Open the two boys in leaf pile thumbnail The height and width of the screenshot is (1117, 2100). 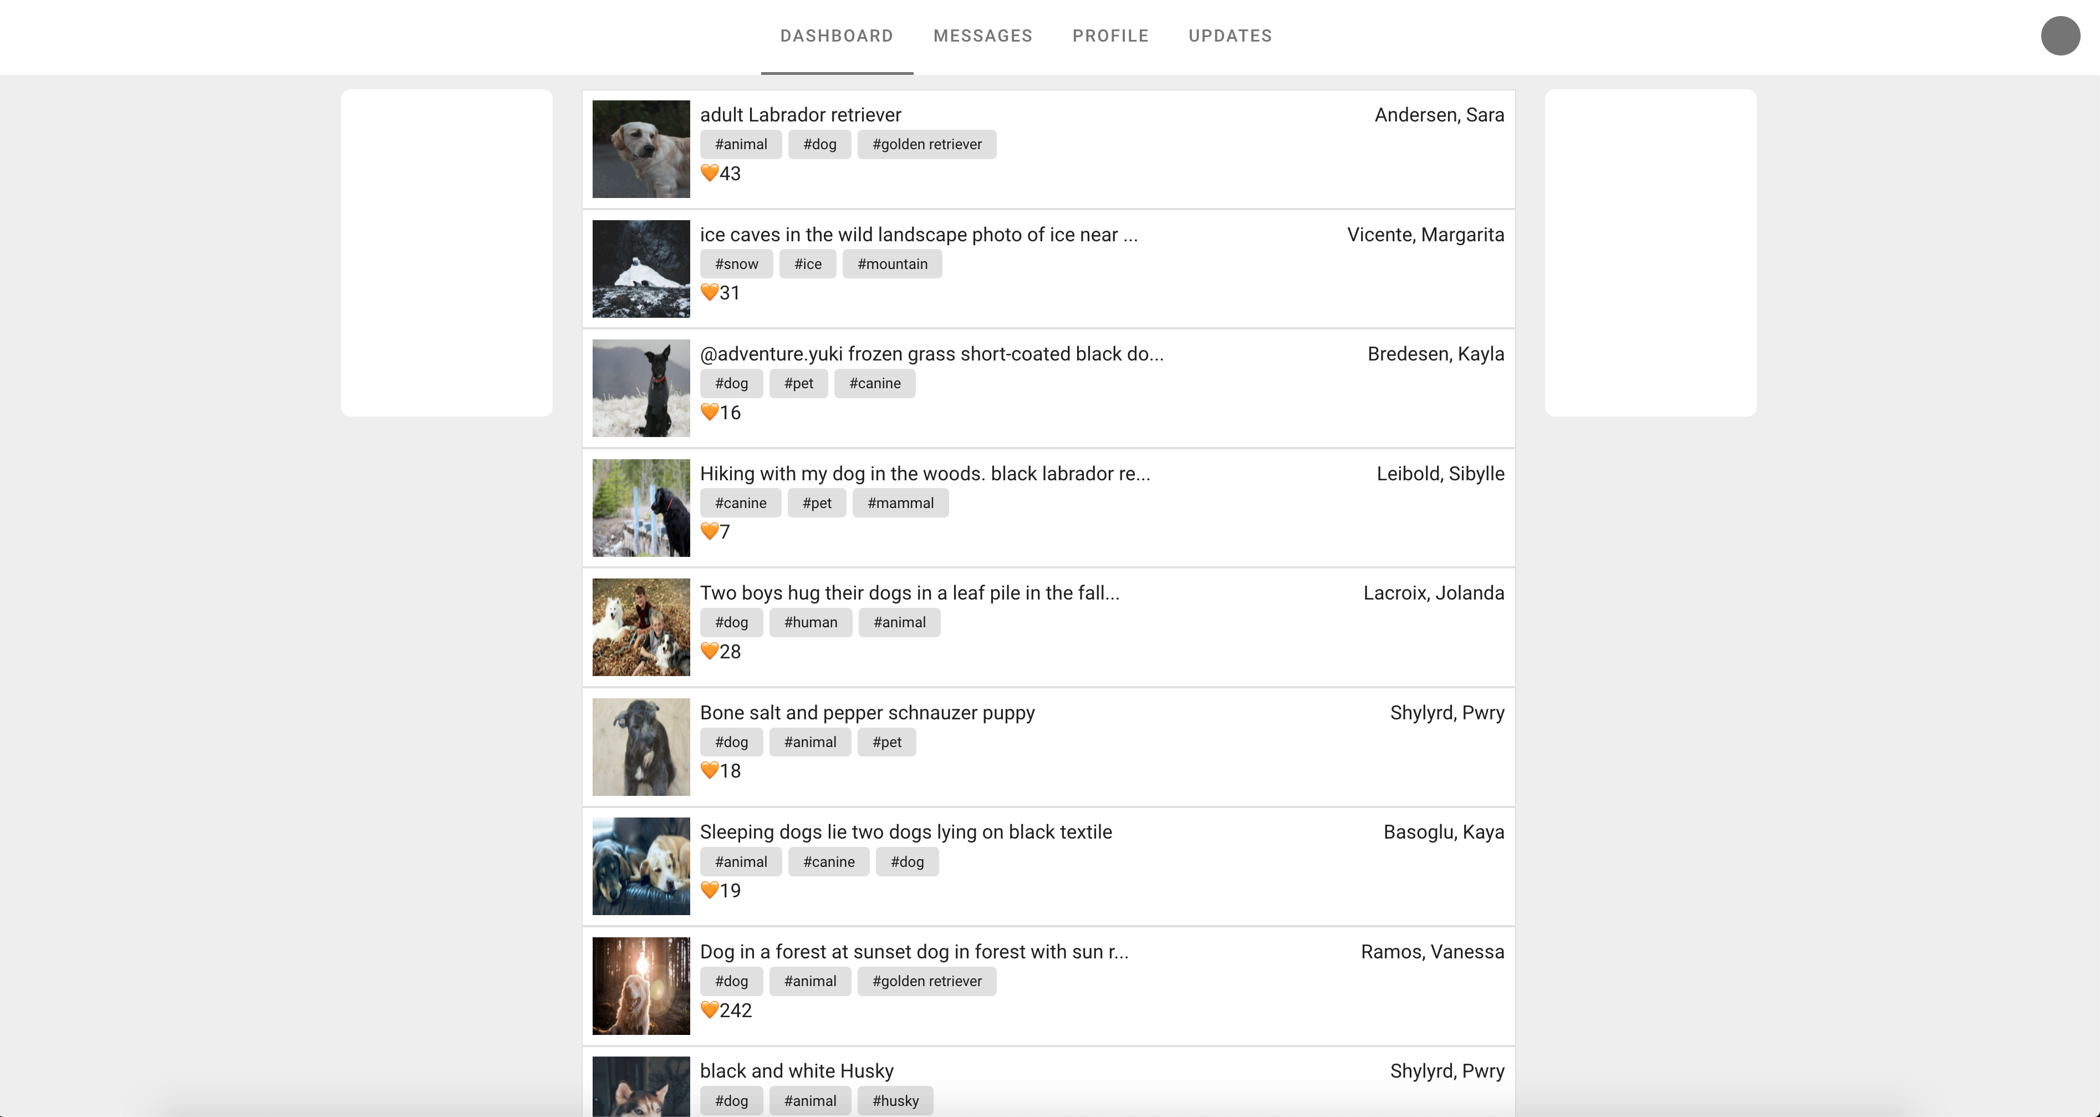(641, 627)
